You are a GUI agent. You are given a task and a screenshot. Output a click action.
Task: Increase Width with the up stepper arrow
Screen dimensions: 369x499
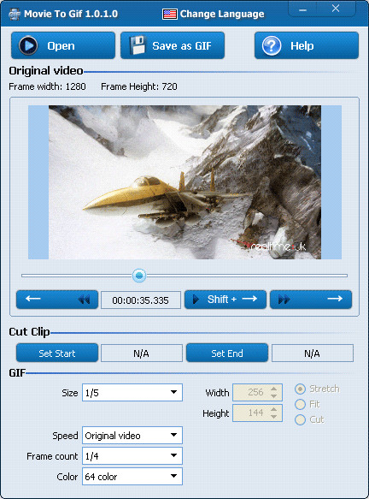273,389
